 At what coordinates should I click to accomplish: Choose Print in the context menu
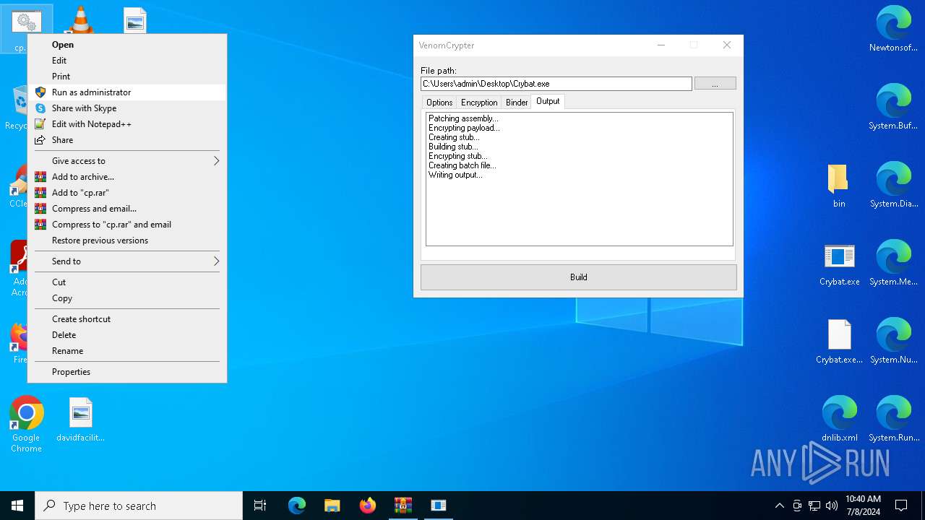tap(127, 77)
